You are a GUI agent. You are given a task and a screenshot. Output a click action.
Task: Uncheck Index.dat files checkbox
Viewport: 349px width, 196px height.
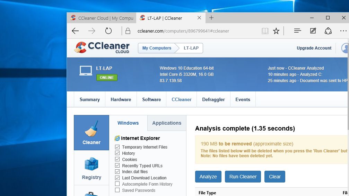[x=117, y=171]
